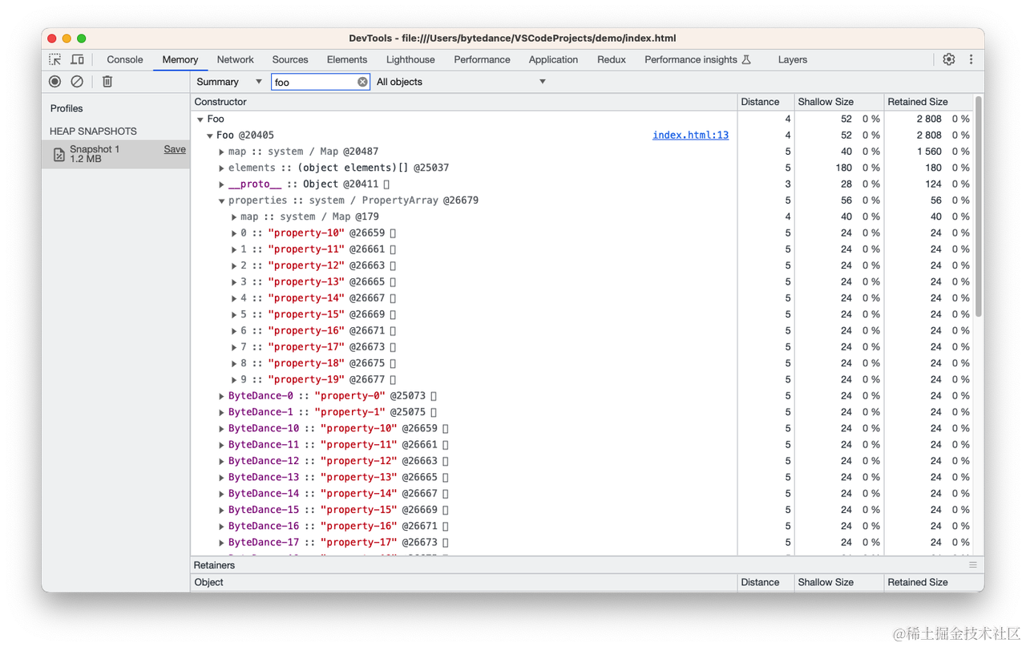The width and height of the screenshot is (1026, 647).
Task: Open DevTools settings gear icon
Action: click(949, 59)
